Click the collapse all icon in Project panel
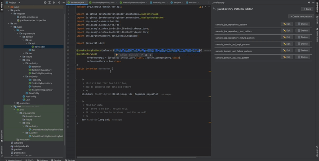 (x=54, y=2)
